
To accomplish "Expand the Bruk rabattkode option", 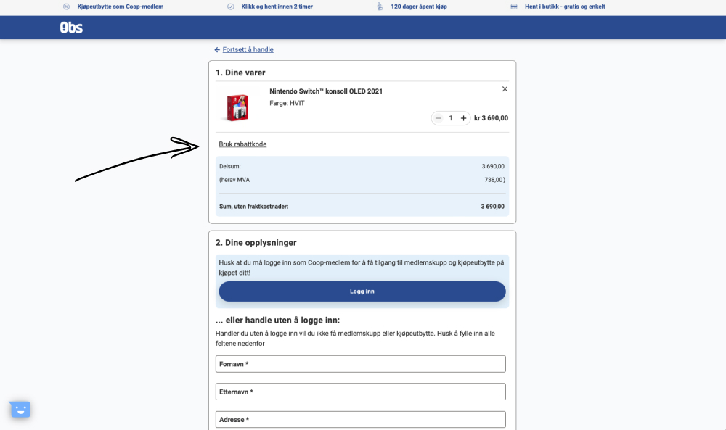I will point(242,144).
